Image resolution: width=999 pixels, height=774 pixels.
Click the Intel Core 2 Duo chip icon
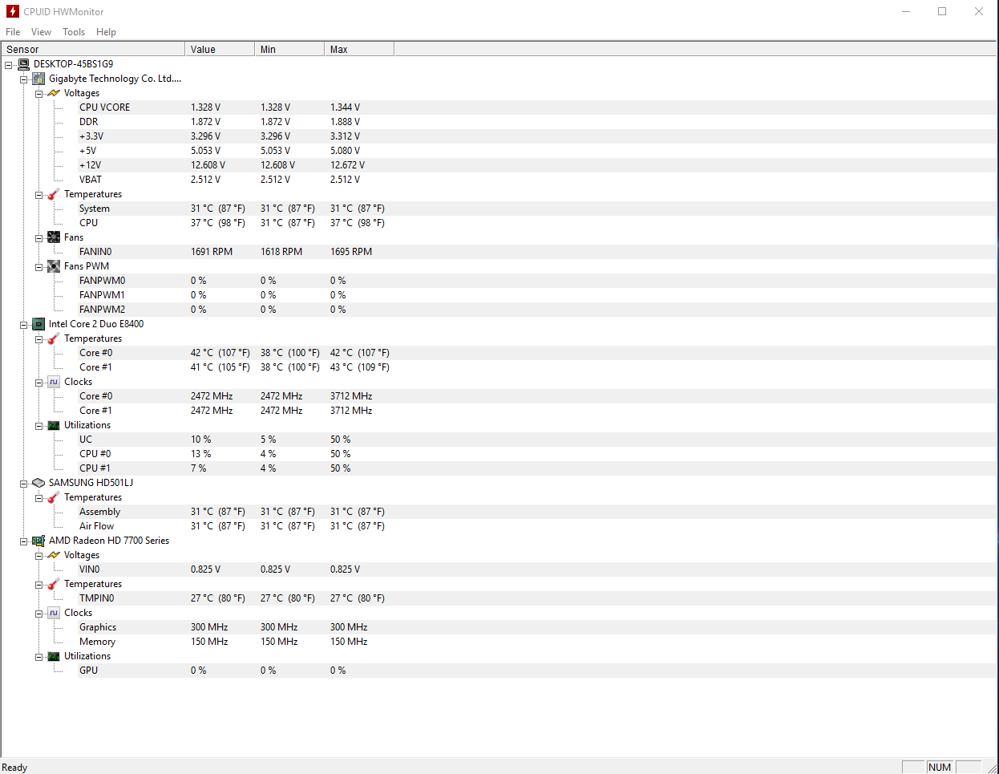(x=38, y=324)
